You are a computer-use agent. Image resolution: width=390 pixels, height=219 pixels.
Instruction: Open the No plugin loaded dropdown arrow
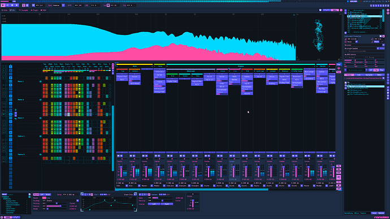click(378, 49)
